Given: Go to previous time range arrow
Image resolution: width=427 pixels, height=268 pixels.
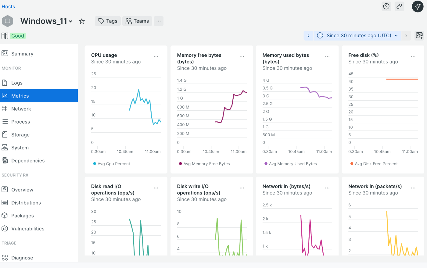Looking at the screenshot, I should (308, 36).
